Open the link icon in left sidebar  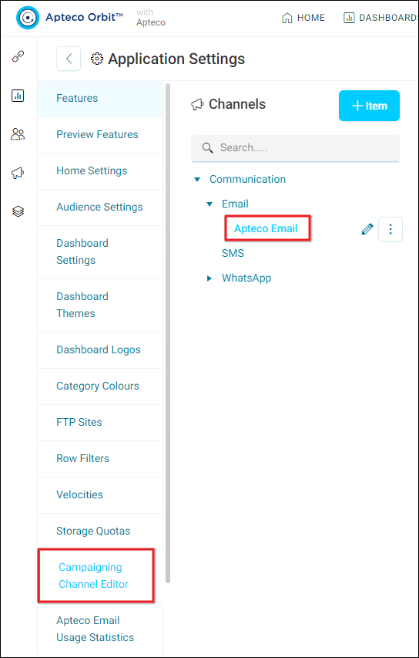18,56
